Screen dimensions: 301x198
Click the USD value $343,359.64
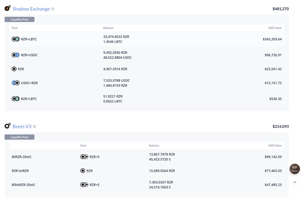click(272, 39)
